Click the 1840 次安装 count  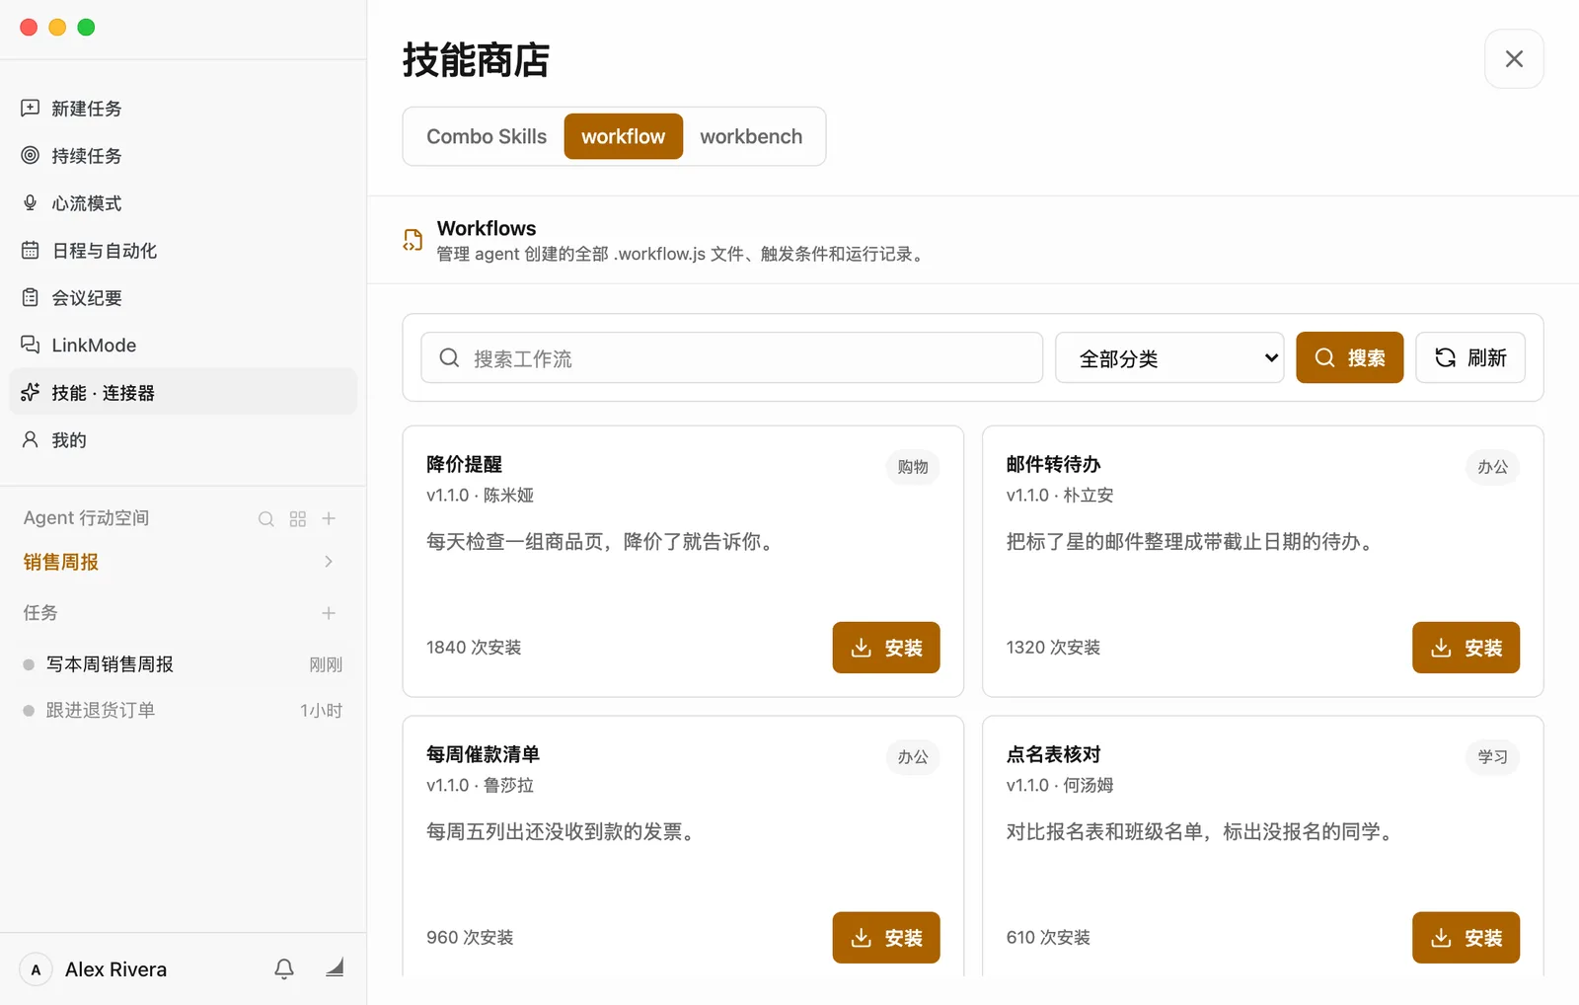coord(474,648)
